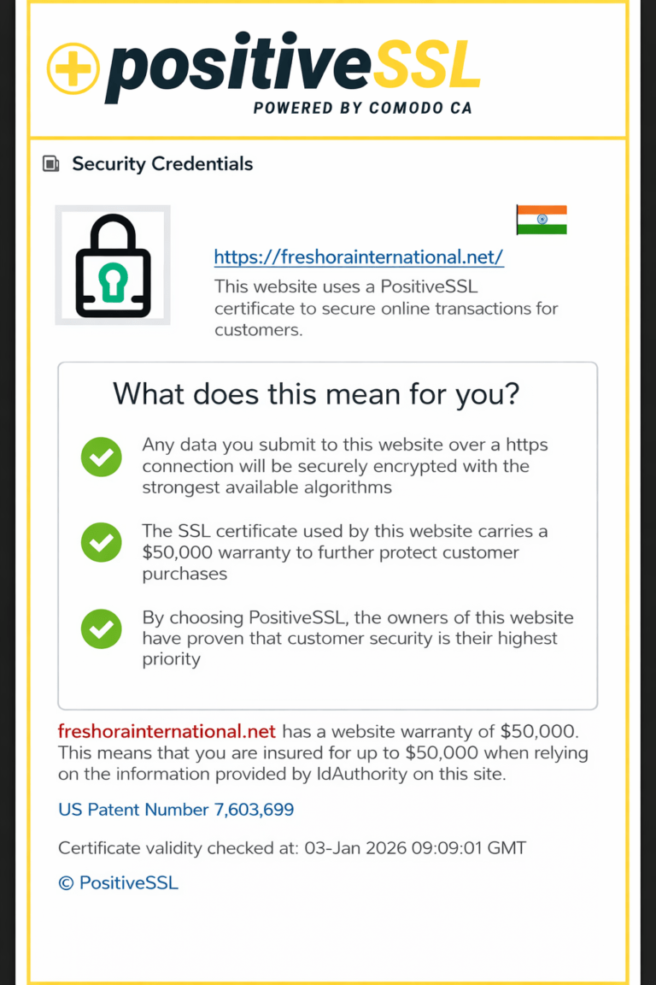656x985 pixels.
Task: Click the green checkmark beside customer security text
Action: coord(102,628)
